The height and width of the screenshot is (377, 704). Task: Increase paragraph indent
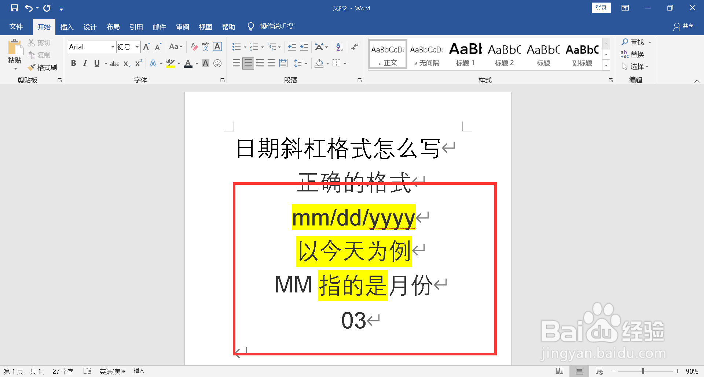click(x=304, y=47)
